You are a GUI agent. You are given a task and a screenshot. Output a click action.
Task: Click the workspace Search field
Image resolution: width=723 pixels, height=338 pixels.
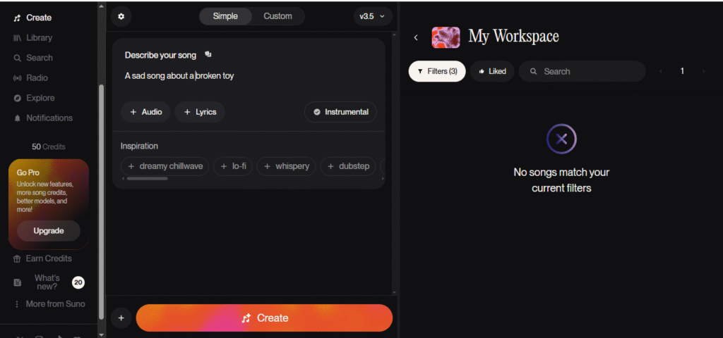pos(590,71)
